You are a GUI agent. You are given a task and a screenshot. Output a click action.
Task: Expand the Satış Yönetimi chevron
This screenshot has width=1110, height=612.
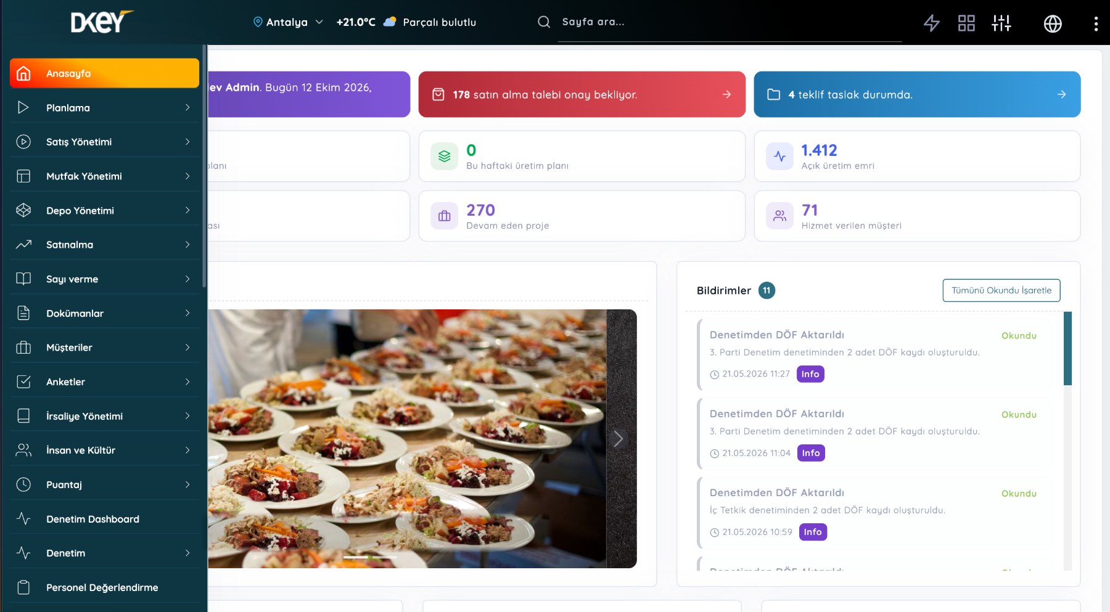click(x=187, y=142)
